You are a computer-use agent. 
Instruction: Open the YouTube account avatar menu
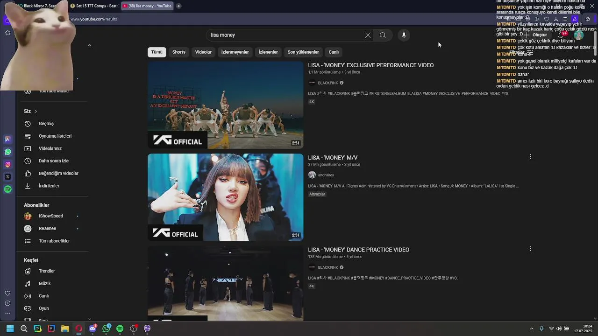[579, 35]
